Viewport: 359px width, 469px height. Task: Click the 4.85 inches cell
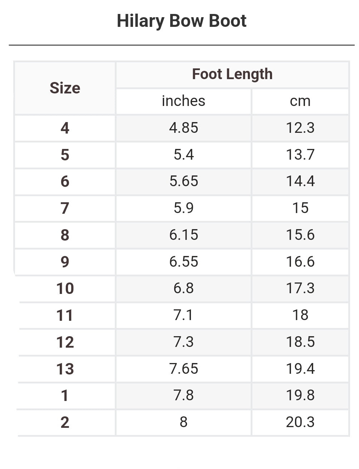(x=183, y=128)
